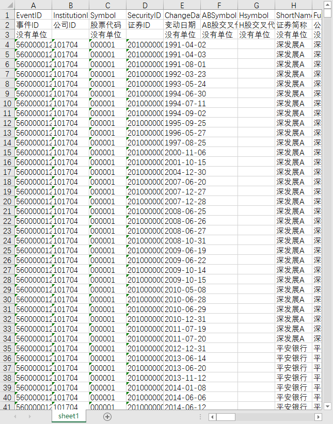Open the sheet1 tab
The width and height of the screenshot is (333, 424).
tap(69, 416)
